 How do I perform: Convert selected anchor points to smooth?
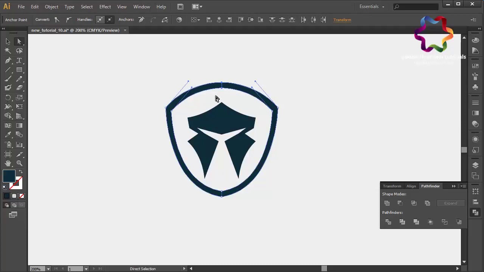pyautogui.click(x=68, y=20)
